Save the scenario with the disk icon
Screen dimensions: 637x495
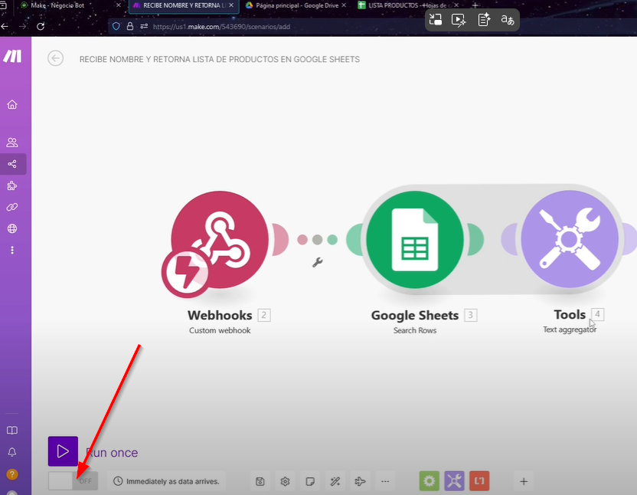(260, 481)
